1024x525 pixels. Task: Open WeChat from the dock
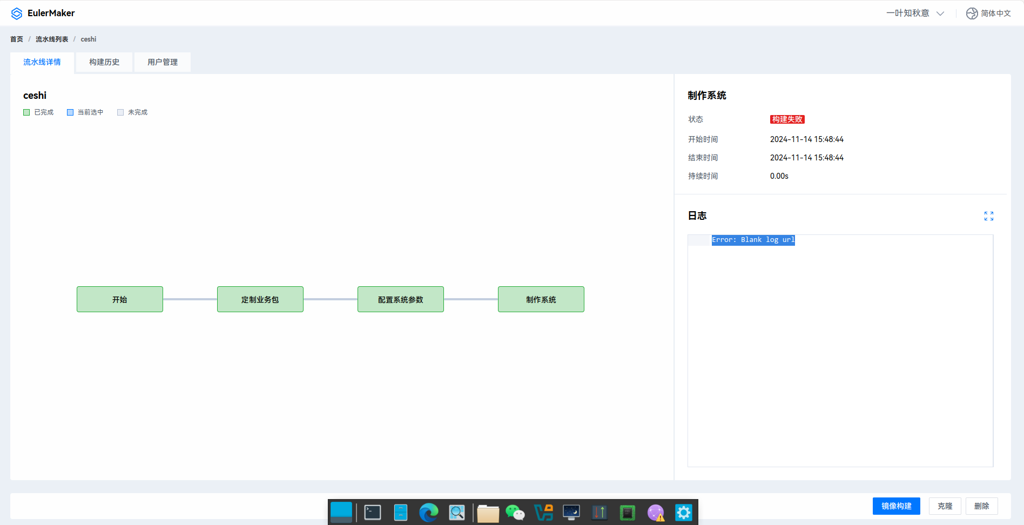coord(515,512)
